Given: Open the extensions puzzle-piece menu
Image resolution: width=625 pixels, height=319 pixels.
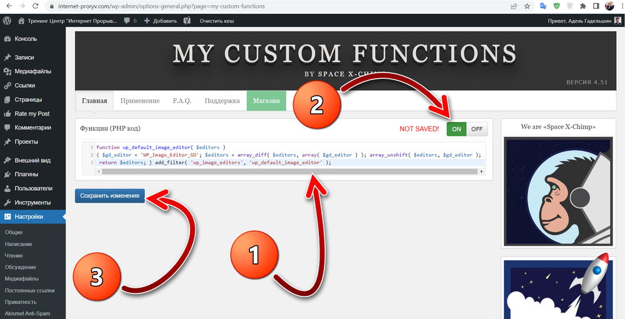Looking at the screenshot, I should pyautogui.click(x=582, y=6).
